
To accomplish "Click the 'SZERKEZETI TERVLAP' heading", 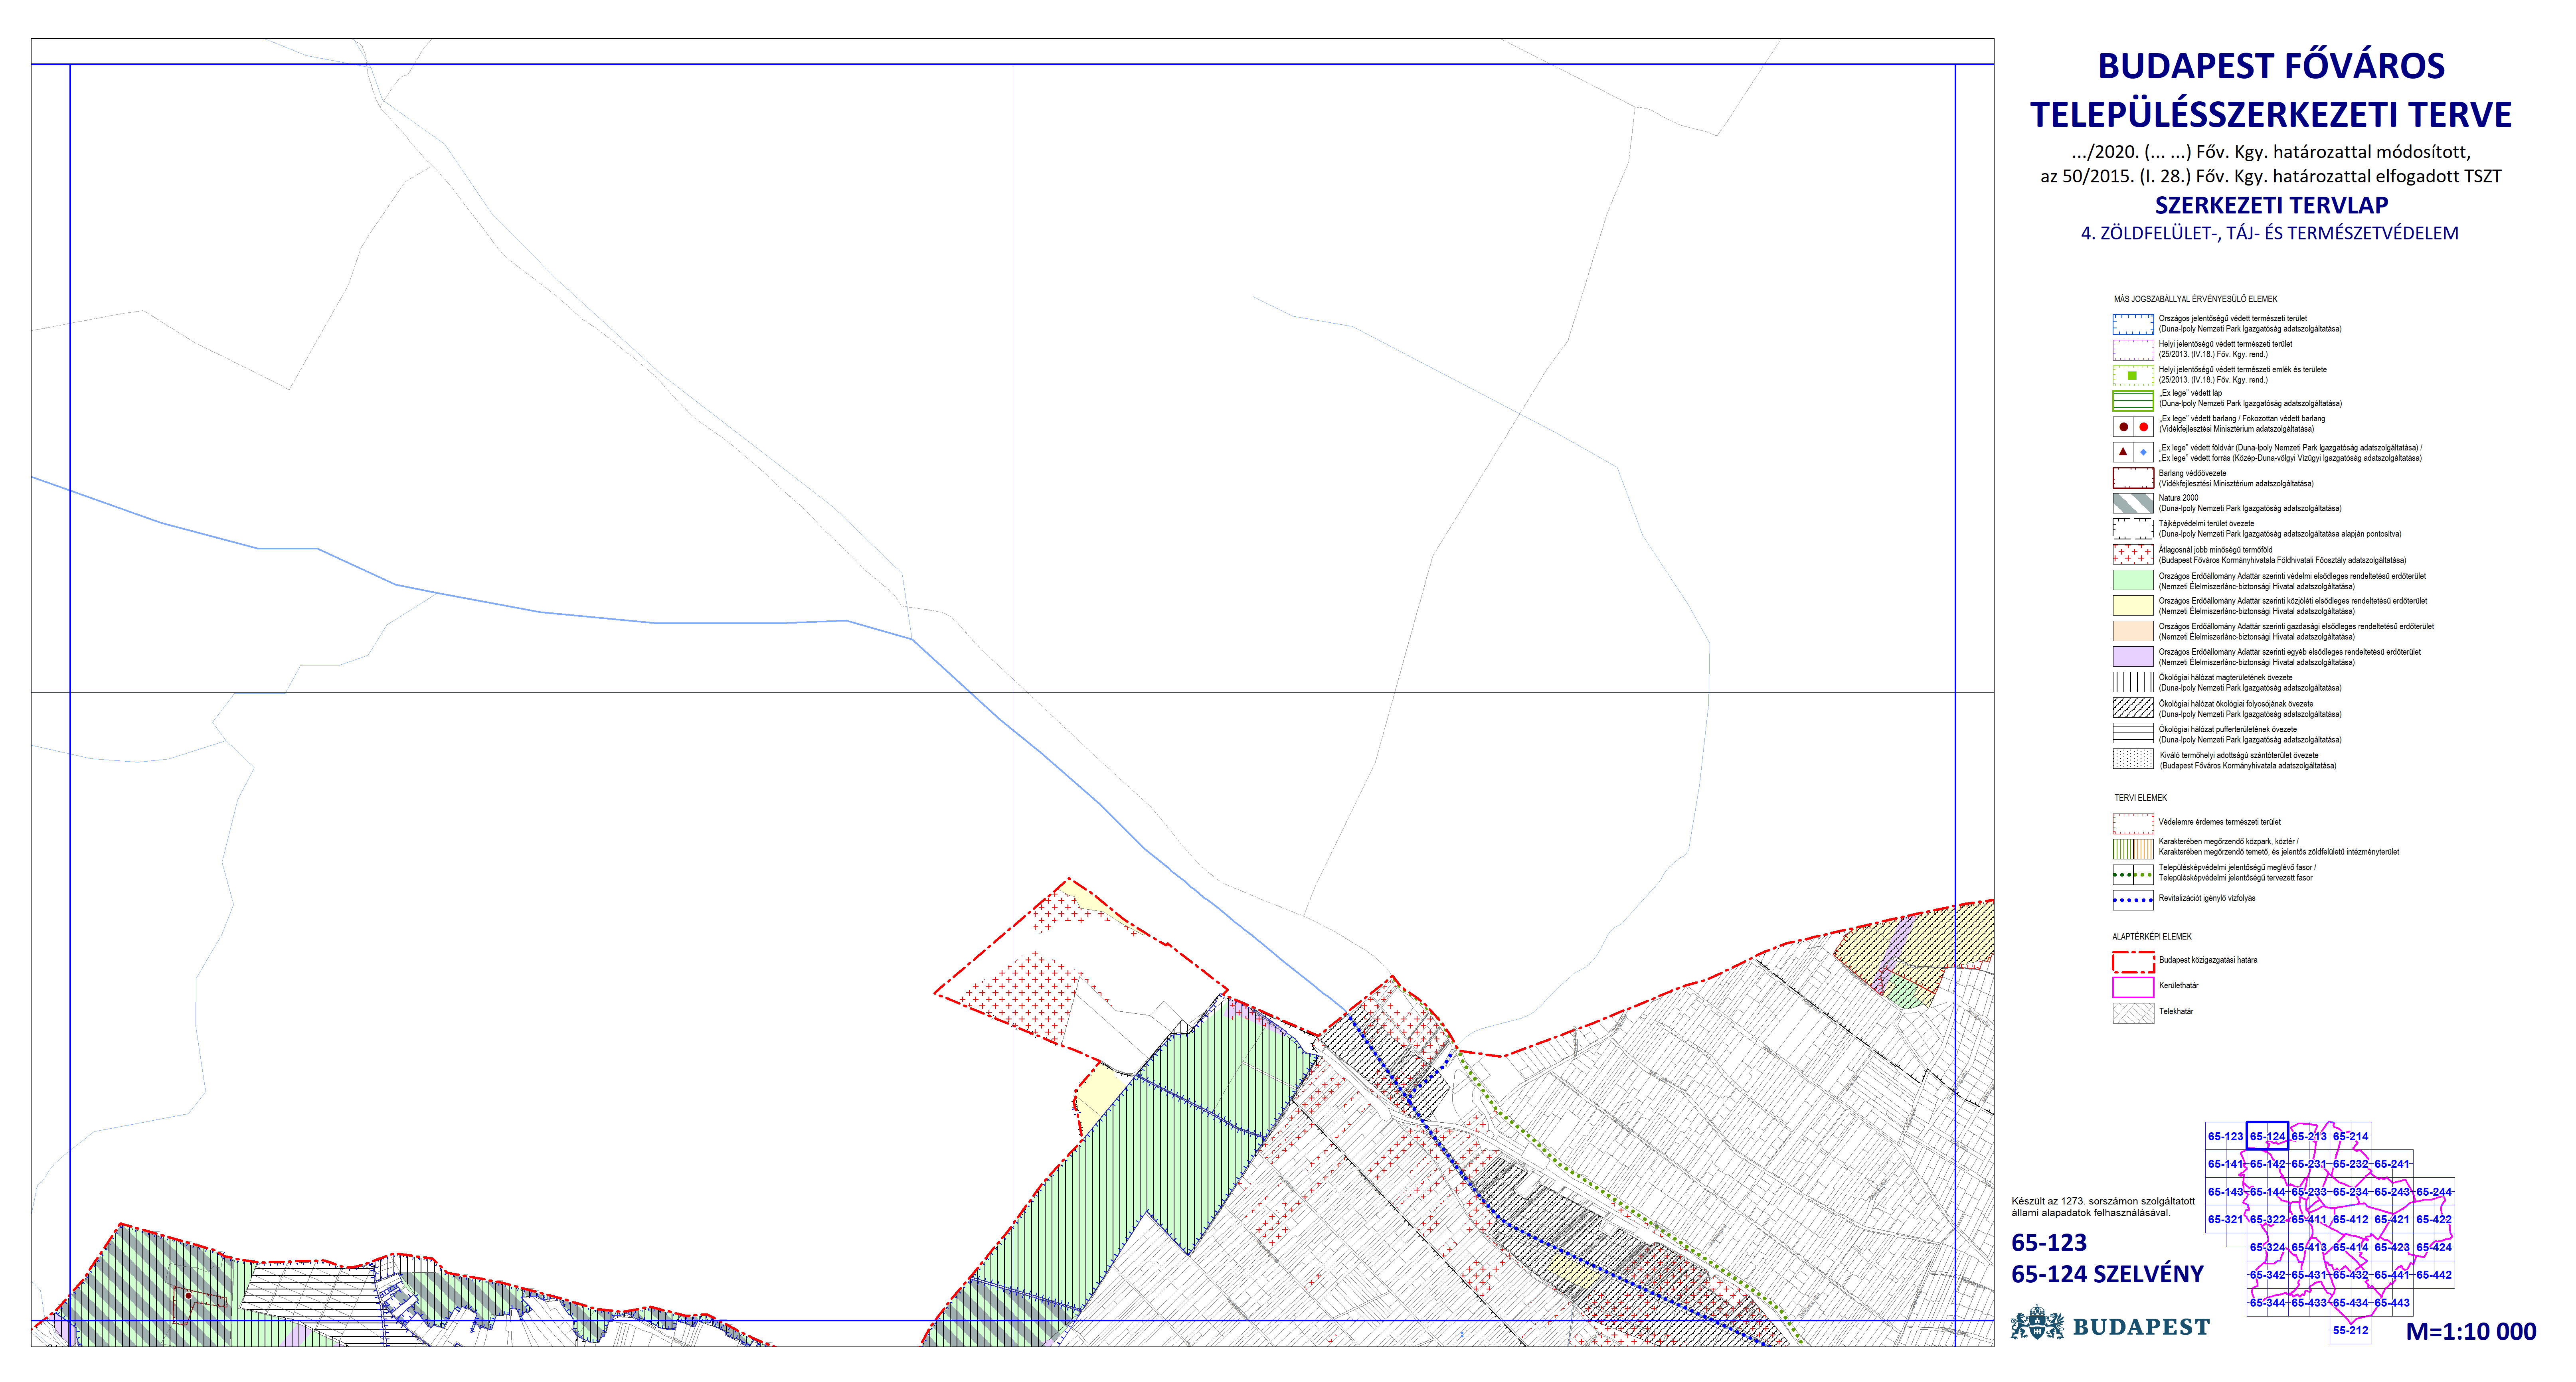I will click(x=2271, y=205).
